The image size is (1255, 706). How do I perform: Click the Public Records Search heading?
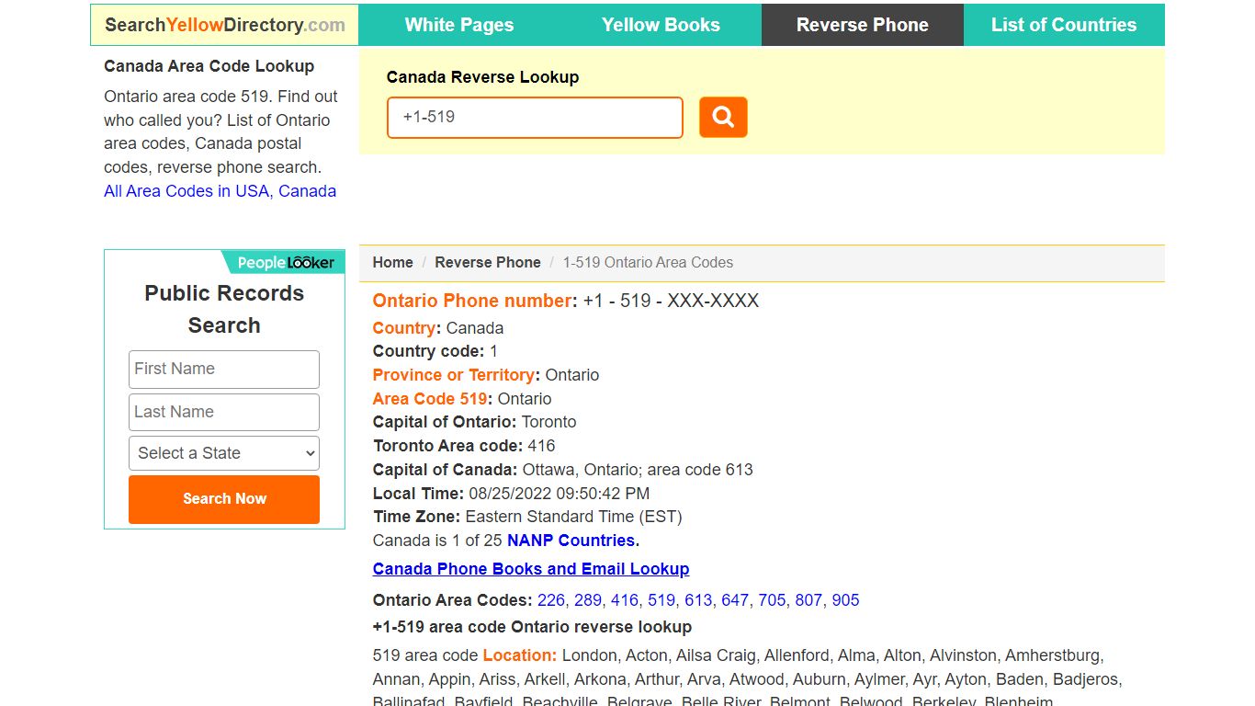click(x=224, y=309)
